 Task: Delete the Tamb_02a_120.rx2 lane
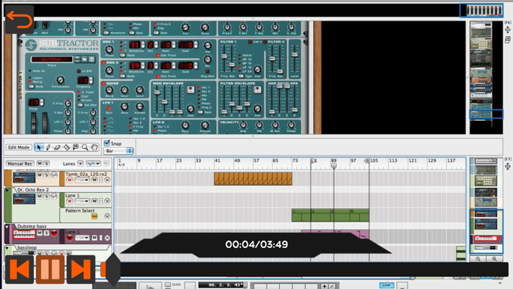pos(107,180)
